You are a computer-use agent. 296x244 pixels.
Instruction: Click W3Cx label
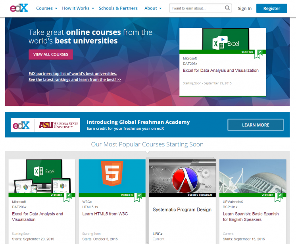87,202
